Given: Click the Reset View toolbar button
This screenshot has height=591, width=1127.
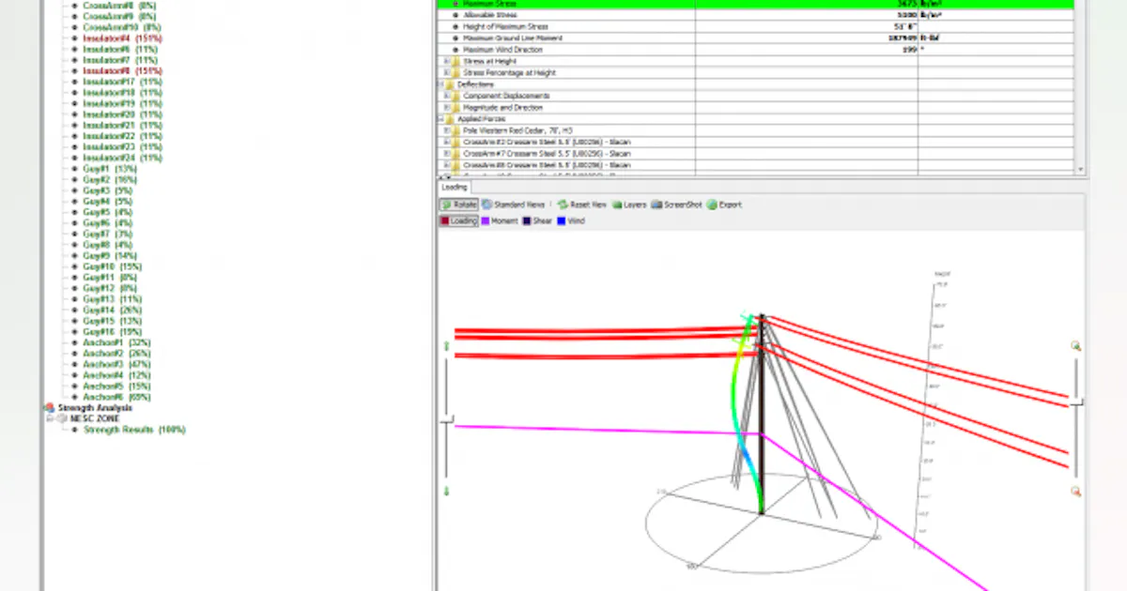Looking at the screenshot, I should point(582,205).
